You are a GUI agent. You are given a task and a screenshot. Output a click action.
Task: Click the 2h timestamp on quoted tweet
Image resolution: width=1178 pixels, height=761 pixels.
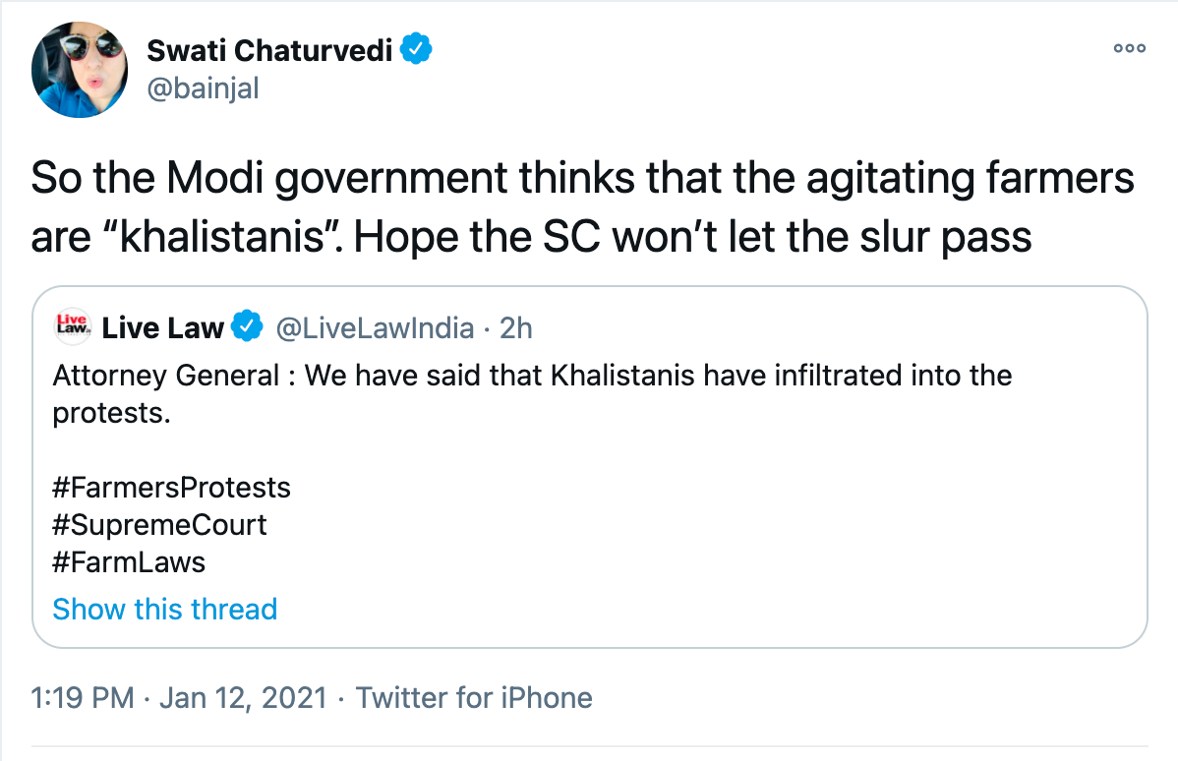coord(516,328)
